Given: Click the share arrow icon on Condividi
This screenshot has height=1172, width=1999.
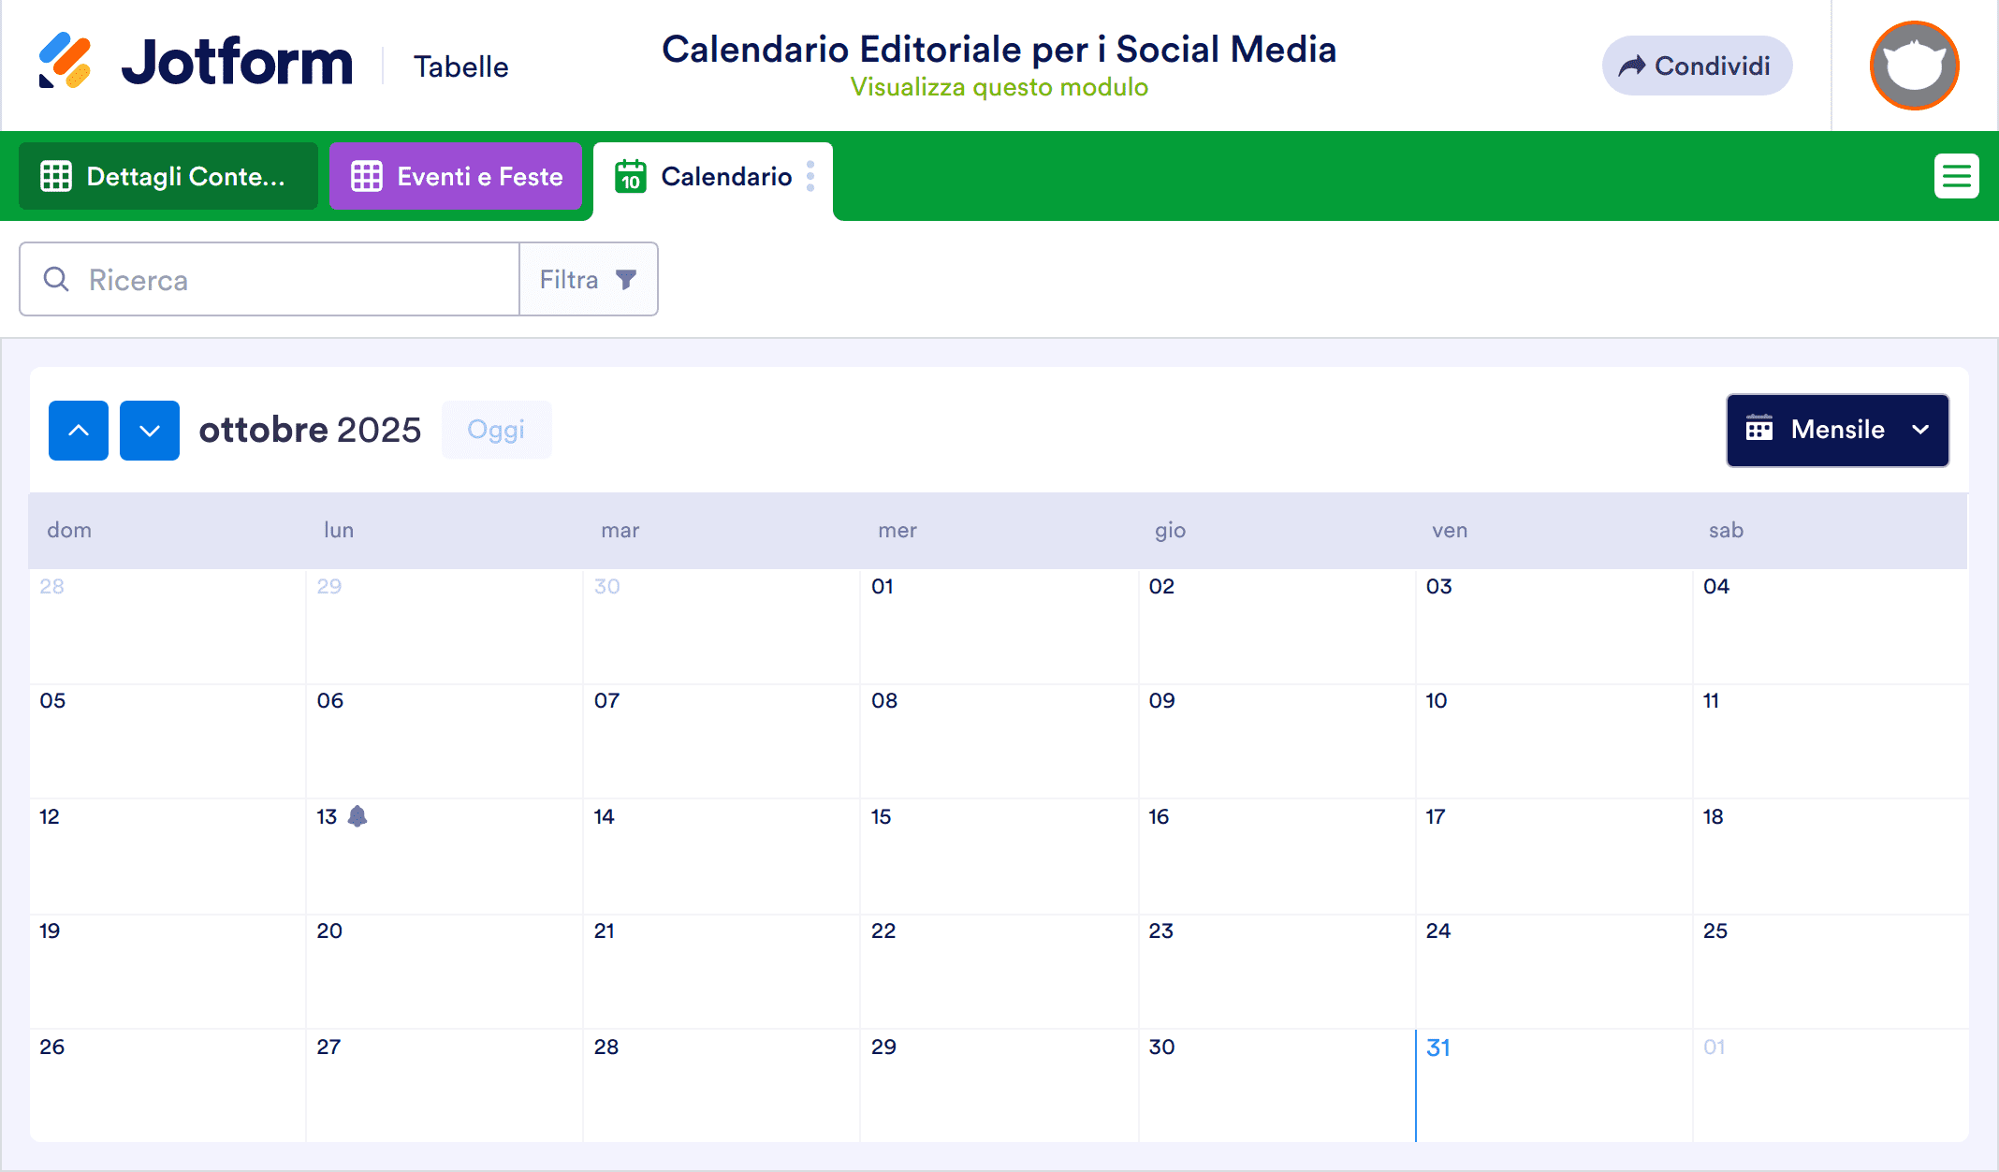Looking at the screenshot, I should pos(1633,66).
